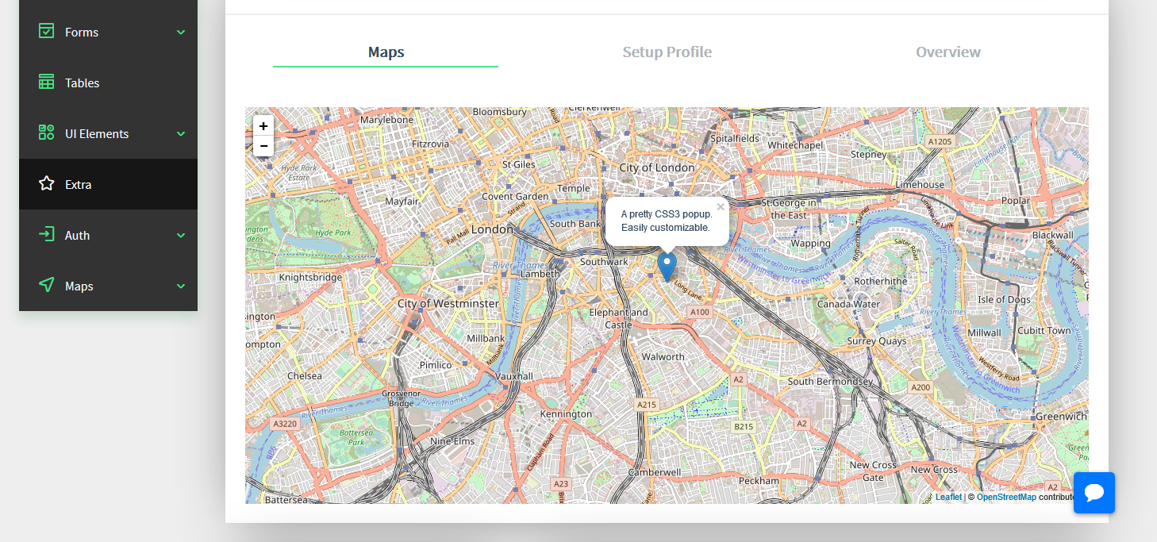Expand the UI Elements submenu chevron
The height and width of the screenshot is (542, 1157).
pyautogui.click(x=181, y=134)
